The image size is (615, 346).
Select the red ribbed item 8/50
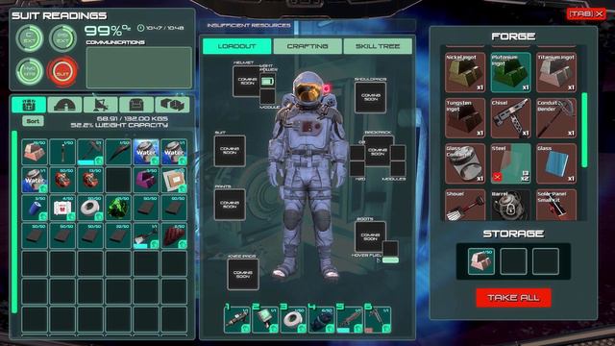click(x=174, y=236)
